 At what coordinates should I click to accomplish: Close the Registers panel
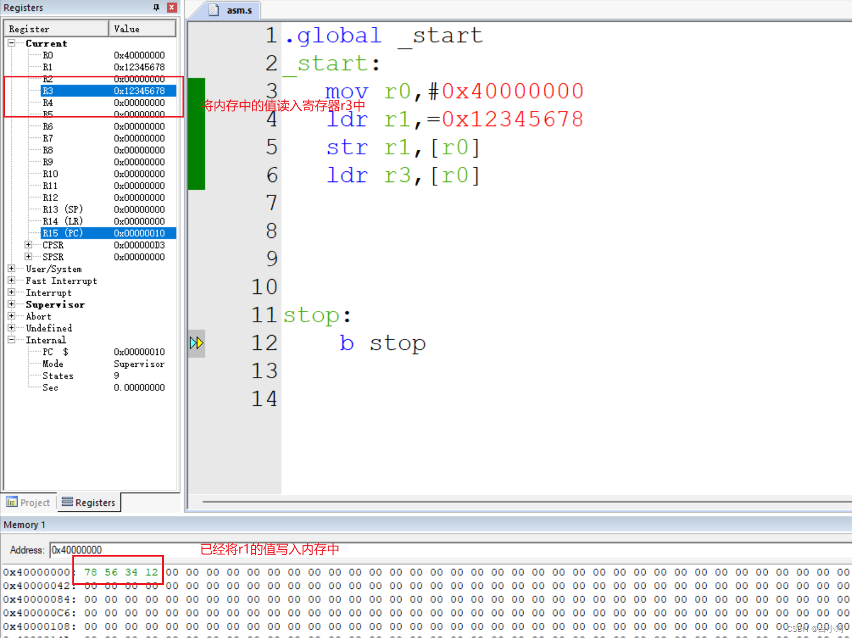tap(172, 7)
